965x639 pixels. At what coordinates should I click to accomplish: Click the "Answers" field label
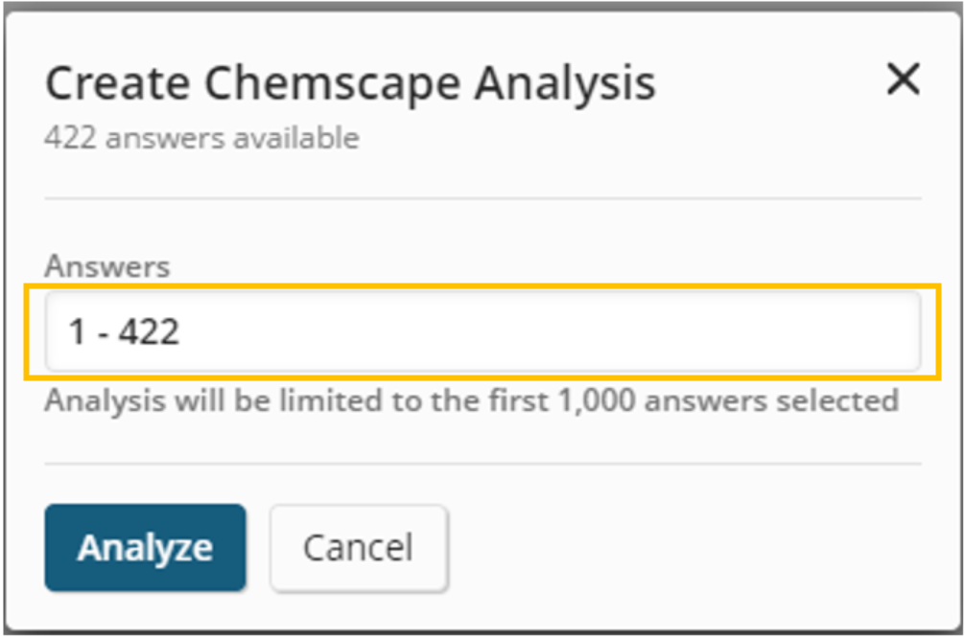107,266
